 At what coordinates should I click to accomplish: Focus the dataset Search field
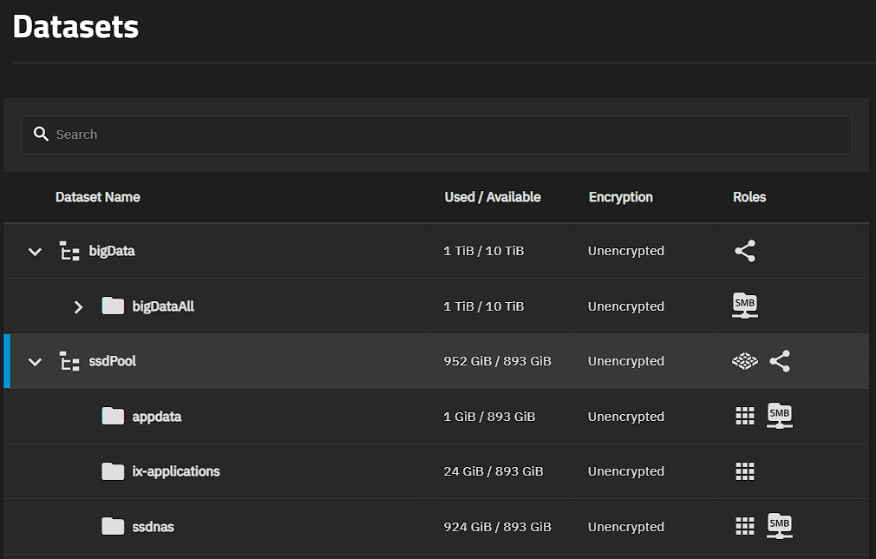[x=435, y=135]
